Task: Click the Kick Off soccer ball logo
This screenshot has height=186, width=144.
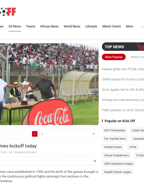Action: [8, 12]
